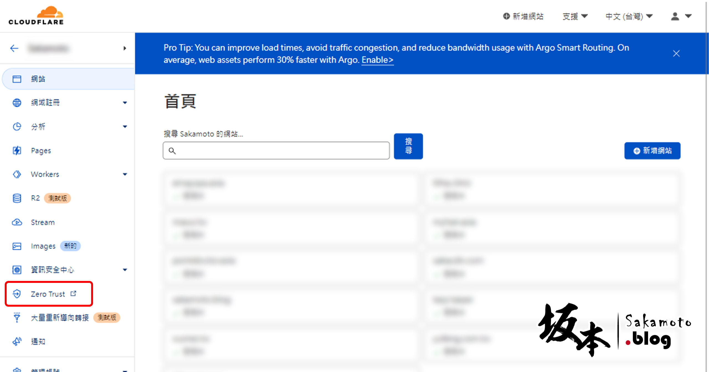The height and width of the screenshot is (372, 709).
Task: Click the Enable> link in banner
Action: pyautogui.click(x=377, y=60)
